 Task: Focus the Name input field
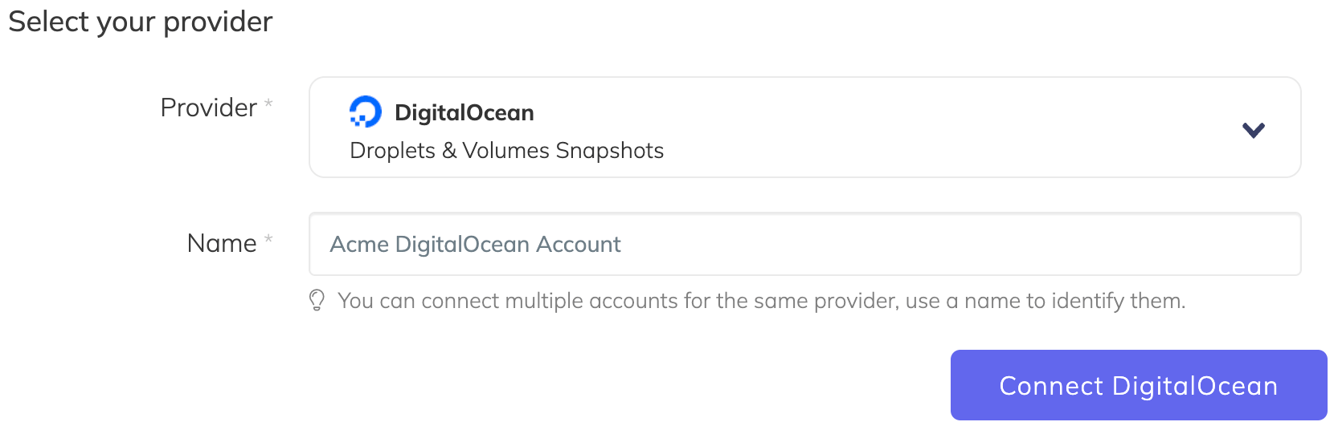(x=804, y=244)
